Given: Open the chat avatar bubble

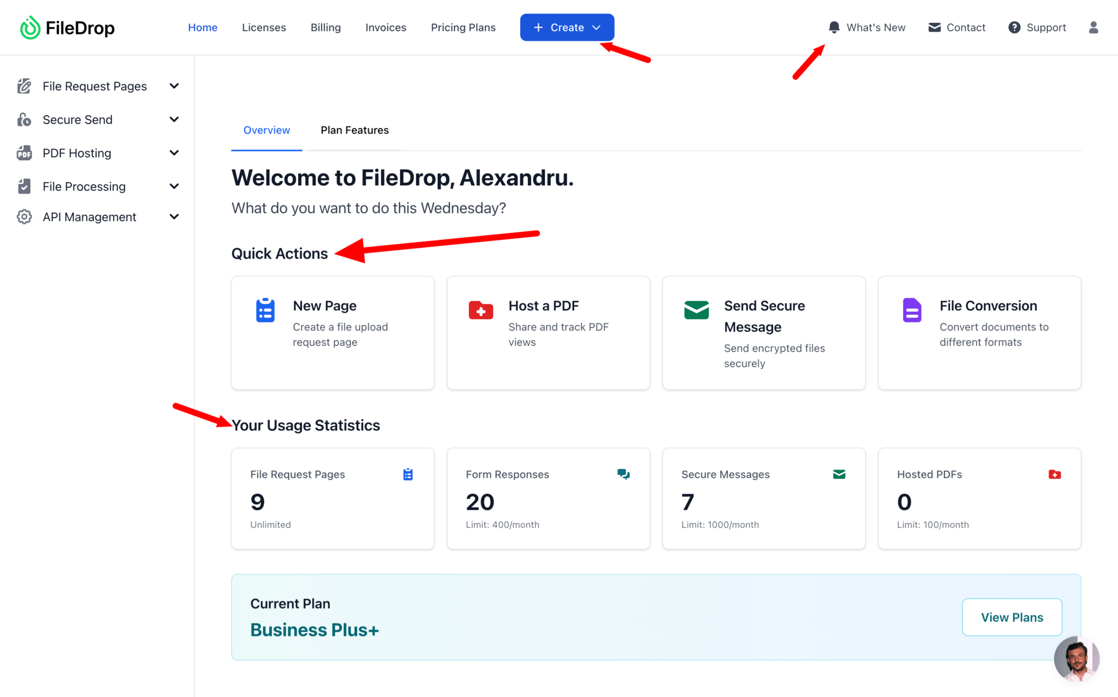Looking at the screenshot, I should pyautogui.click(x=1076, y=658).
